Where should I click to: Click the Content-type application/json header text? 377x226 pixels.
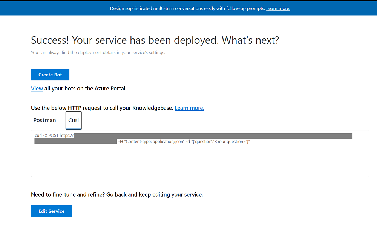(154, 142)
